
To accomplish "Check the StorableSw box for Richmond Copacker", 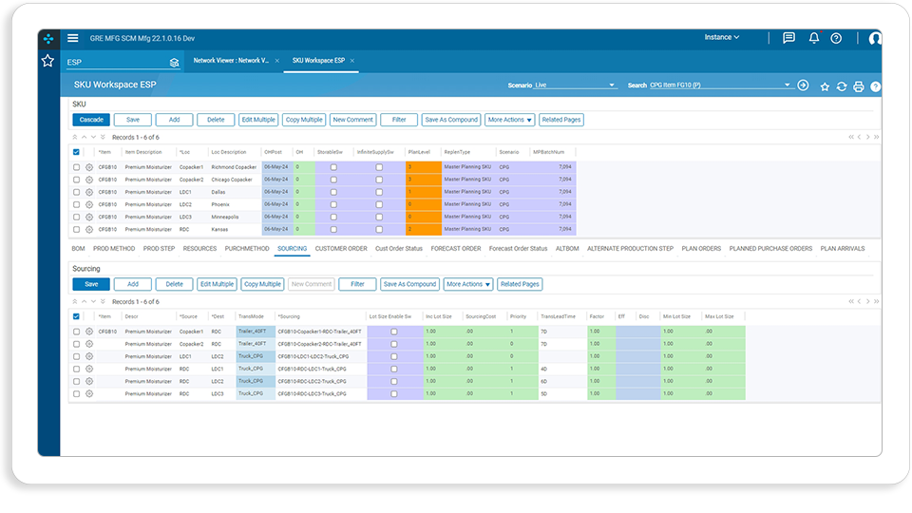I will tap(333, 167).
